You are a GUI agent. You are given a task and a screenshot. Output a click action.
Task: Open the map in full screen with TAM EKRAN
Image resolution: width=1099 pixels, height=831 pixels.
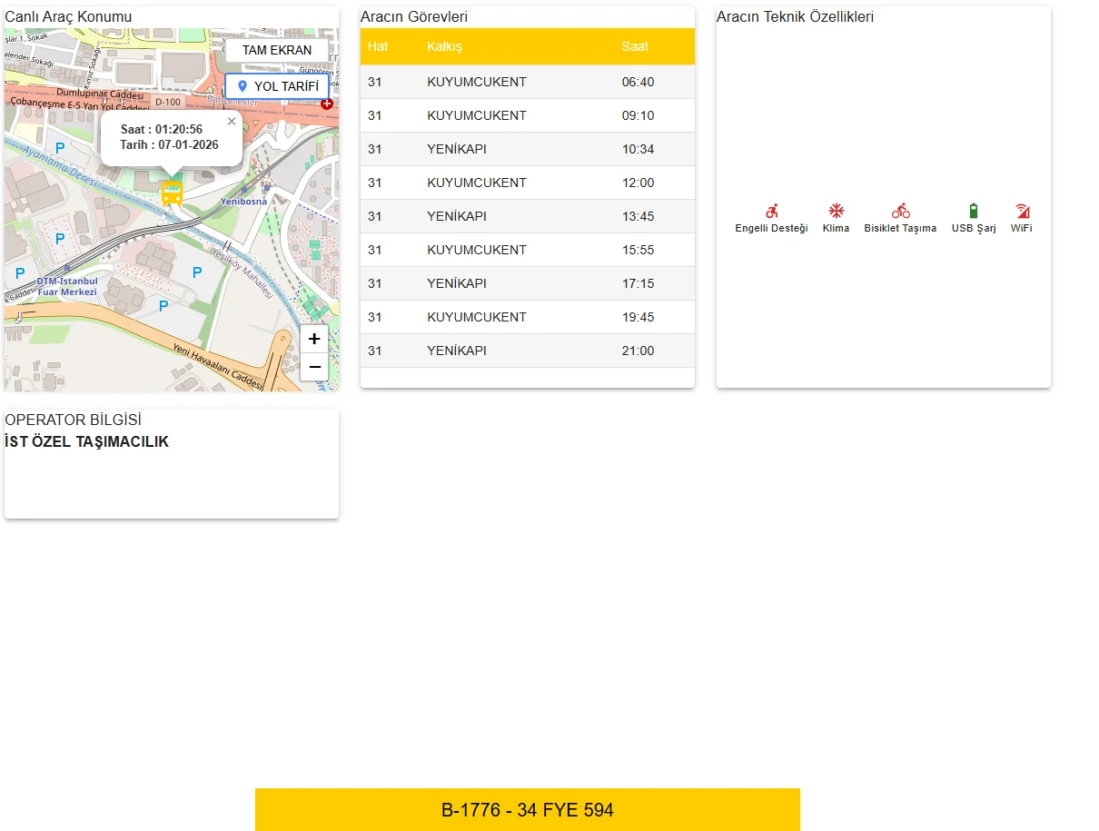pyautogui.click(x=277, y=50)
